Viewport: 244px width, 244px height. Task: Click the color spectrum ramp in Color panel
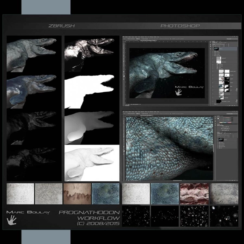tap(225, 122)
